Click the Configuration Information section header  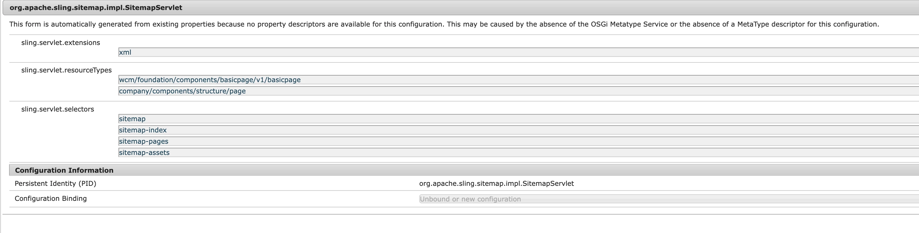(64, 170)
